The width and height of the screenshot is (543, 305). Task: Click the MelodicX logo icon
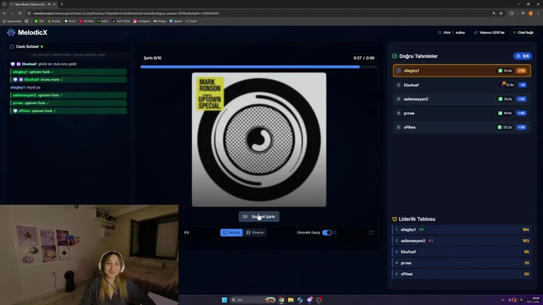click(x=11, y=33)
